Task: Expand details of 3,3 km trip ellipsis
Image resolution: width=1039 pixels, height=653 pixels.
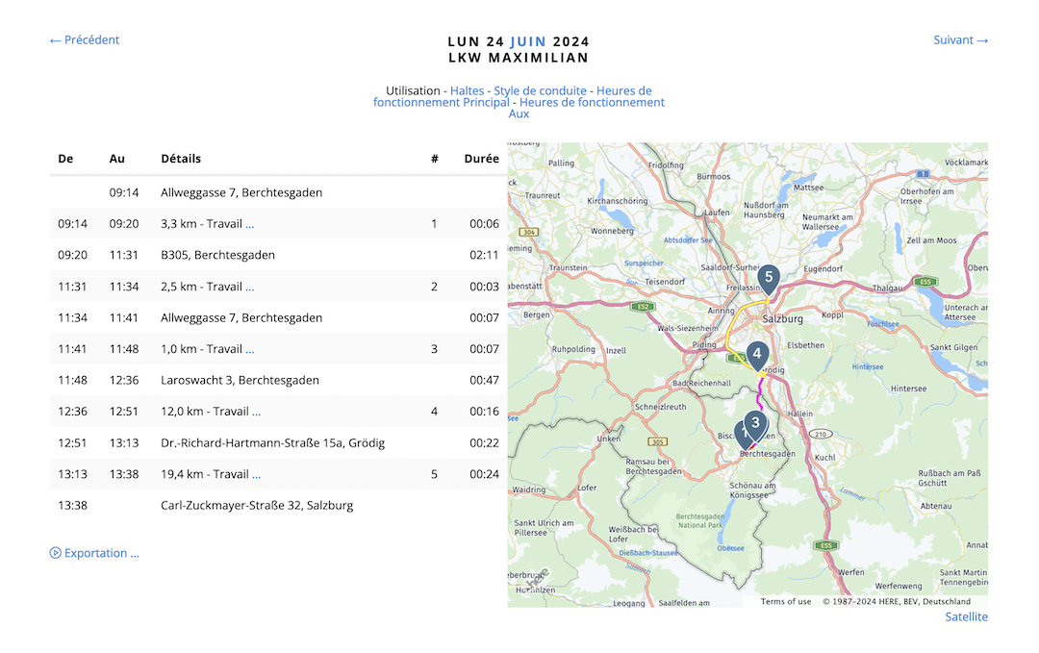Action: tap(250, 224)
